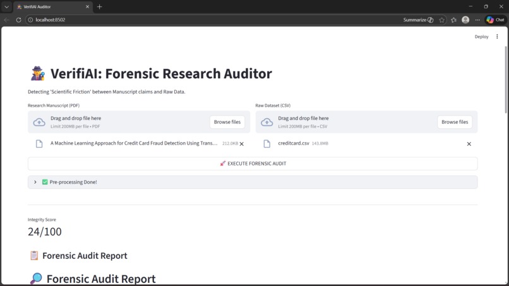The height and width of the screenshot is (286, 509).
Task: Browse files for the Research Manuscript PDF
Action: click(227, 122)
